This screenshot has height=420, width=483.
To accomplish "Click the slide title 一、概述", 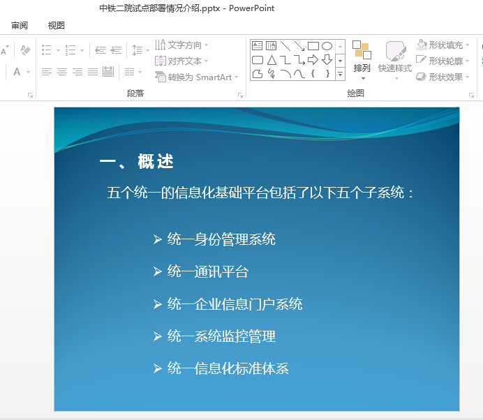I will (x=137, y=161).
